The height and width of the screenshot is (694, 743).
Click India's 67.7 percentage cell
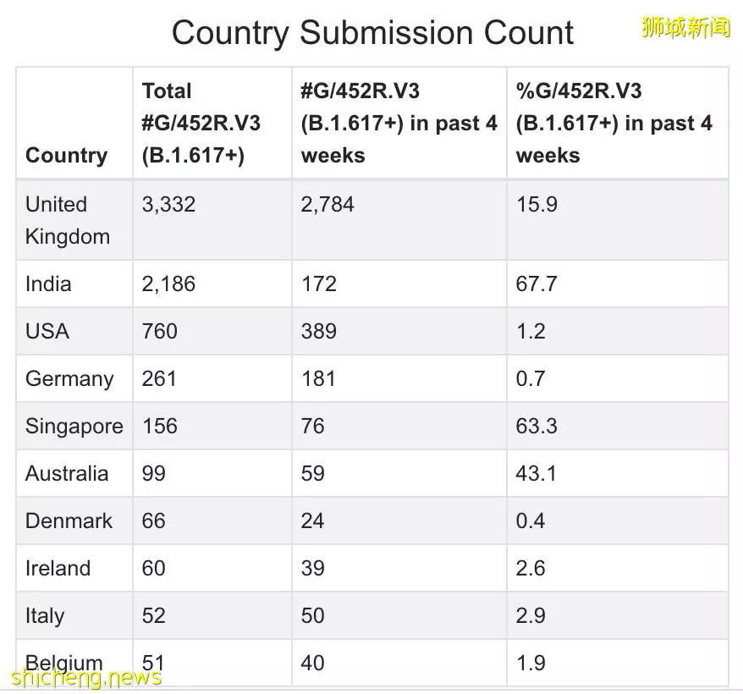click(618, 284)
